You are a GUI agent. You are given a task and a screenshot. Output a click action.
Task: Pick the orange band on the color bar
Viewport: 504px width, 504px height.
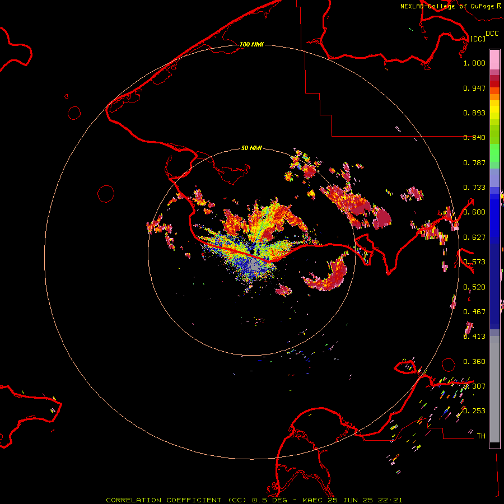[494, 97]
